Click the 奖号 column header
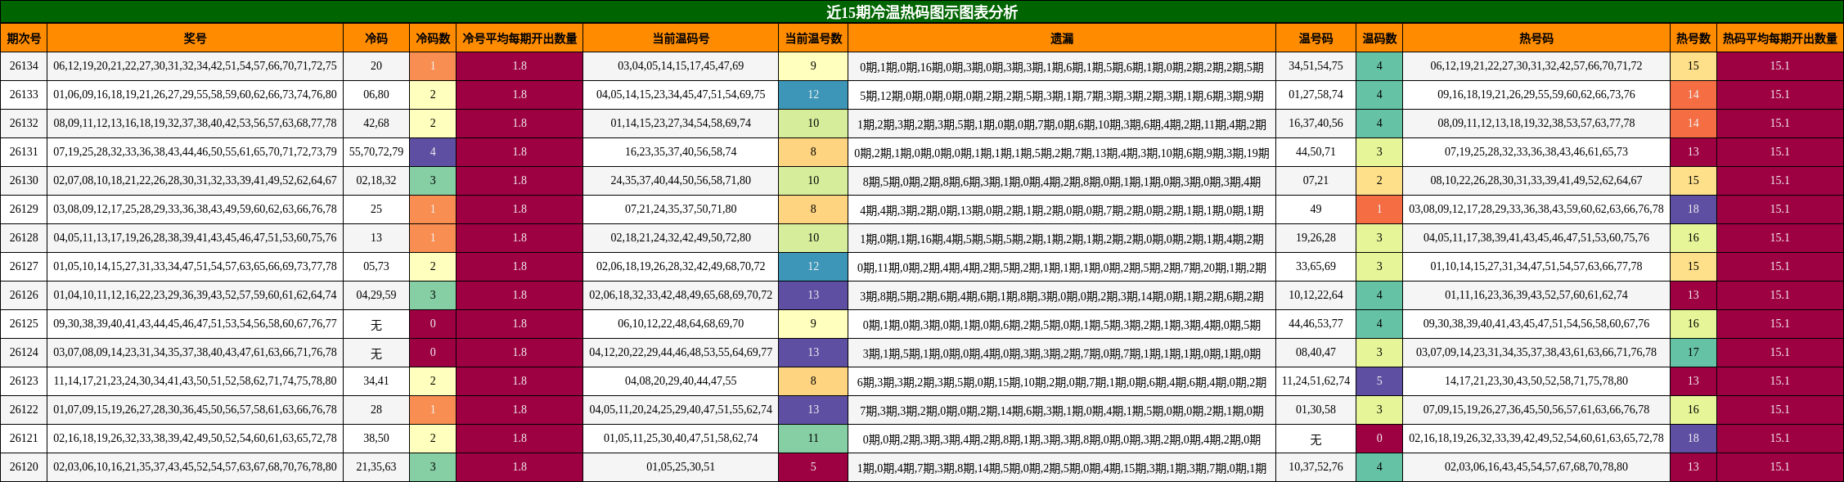 tap(195, 38)
